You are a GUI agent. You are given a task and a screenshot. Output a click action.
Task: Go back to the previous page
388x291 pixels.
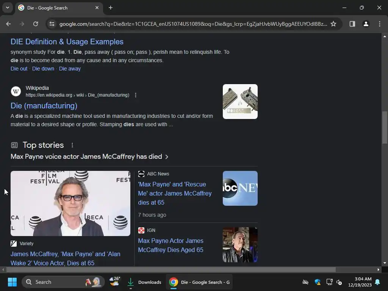click(x=8, y=24)
